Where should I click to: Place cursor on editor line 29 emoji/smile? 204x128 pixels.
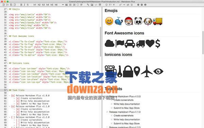click(x=30, y=14)
